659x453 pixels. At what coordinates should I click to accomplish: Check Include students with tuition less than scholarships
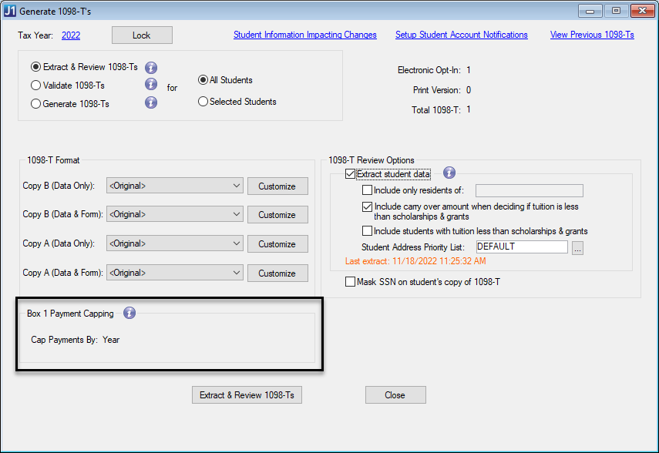click(x=365, y=230)
